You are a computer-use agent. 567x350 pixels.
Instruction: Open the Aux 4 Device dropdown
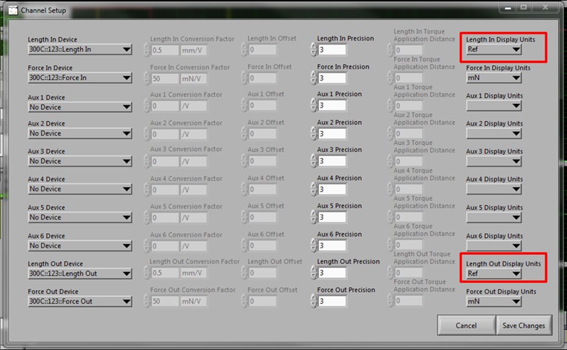[x=80, y=189]
